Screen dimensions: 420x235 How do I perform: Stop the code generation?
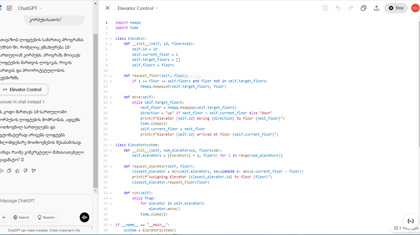coord(396,8)
